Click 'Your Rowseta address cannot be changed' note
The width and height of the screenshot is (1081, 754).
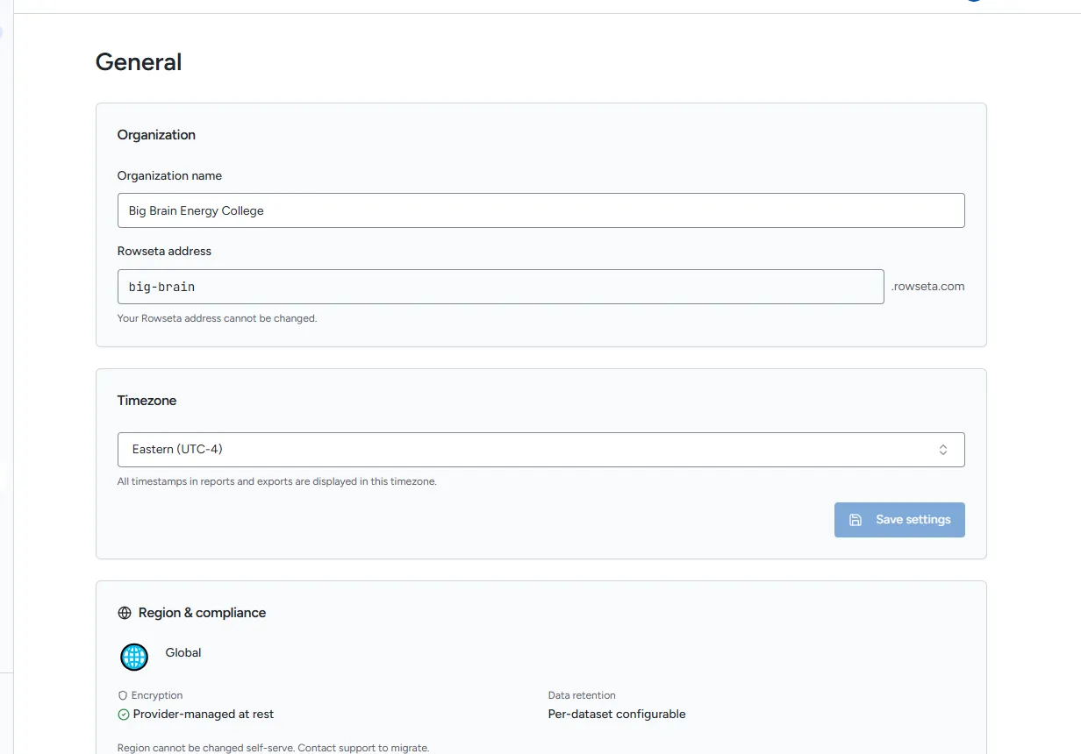click(x=217, y=318)
